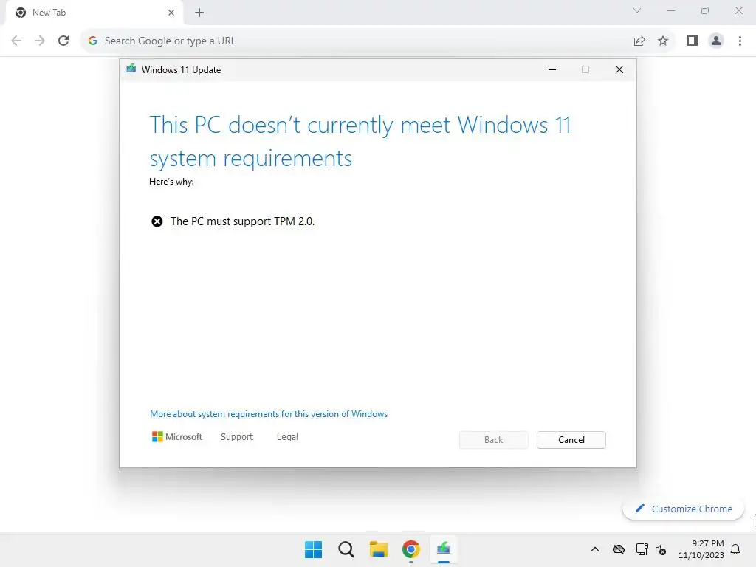This screenshot has height=567, width=756.
Task: Click the disabled Back button
Action: coord(493,440)
